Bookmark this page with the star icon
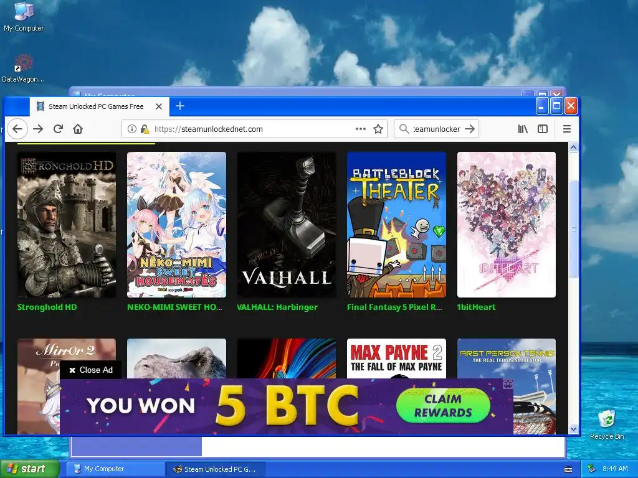Screen dimensions: 638x478 [x=378, y=129]
